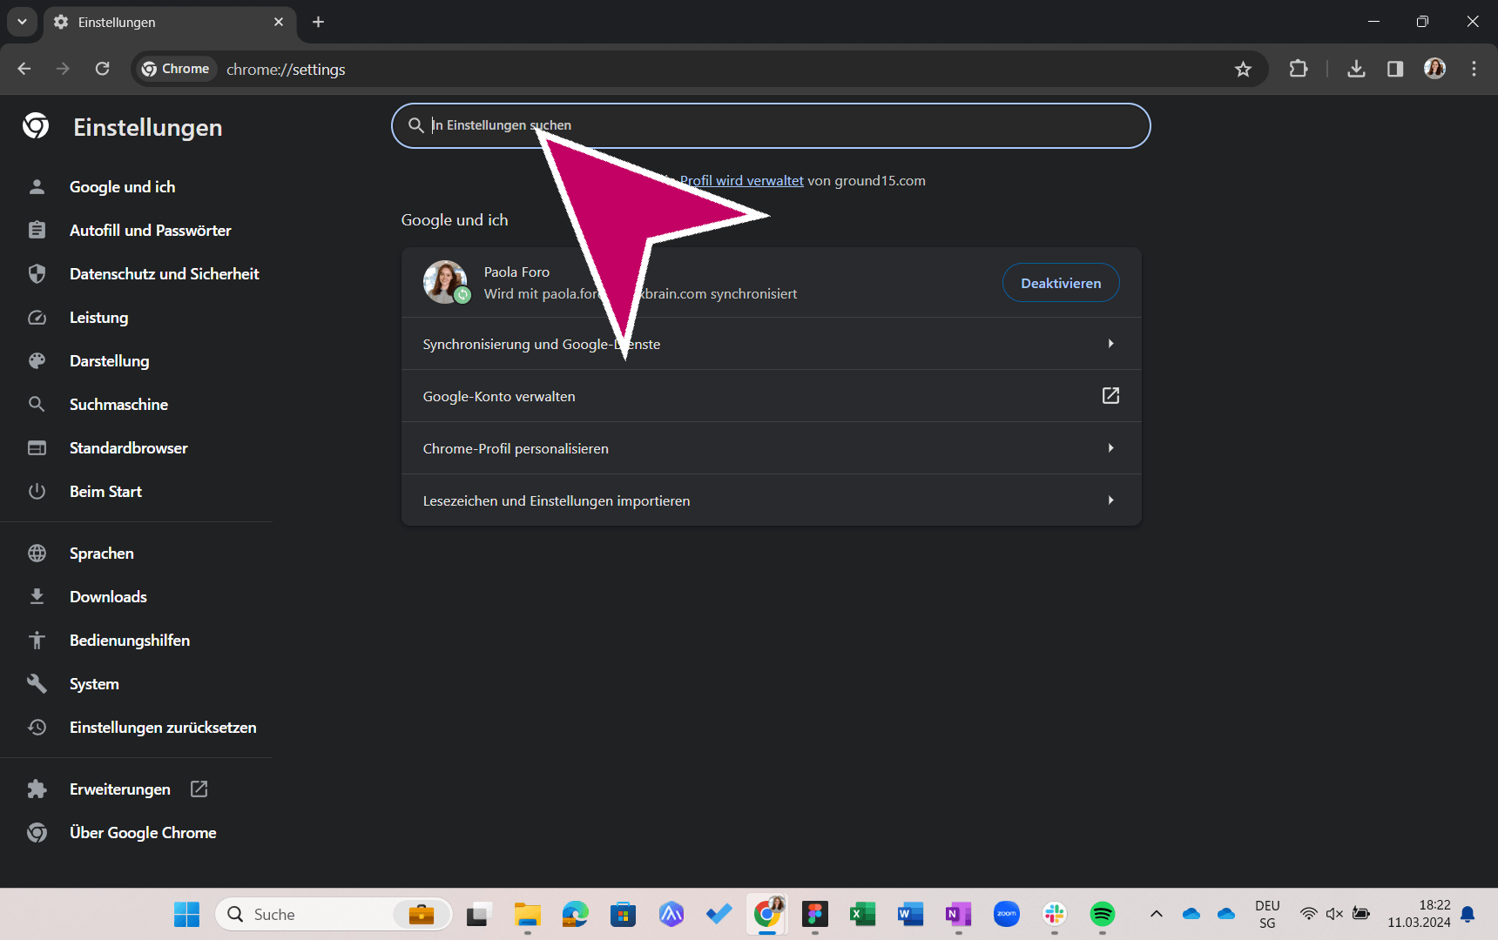Click the Deaktivieren sync button

pyautogui.click(x=1061, y=283)
